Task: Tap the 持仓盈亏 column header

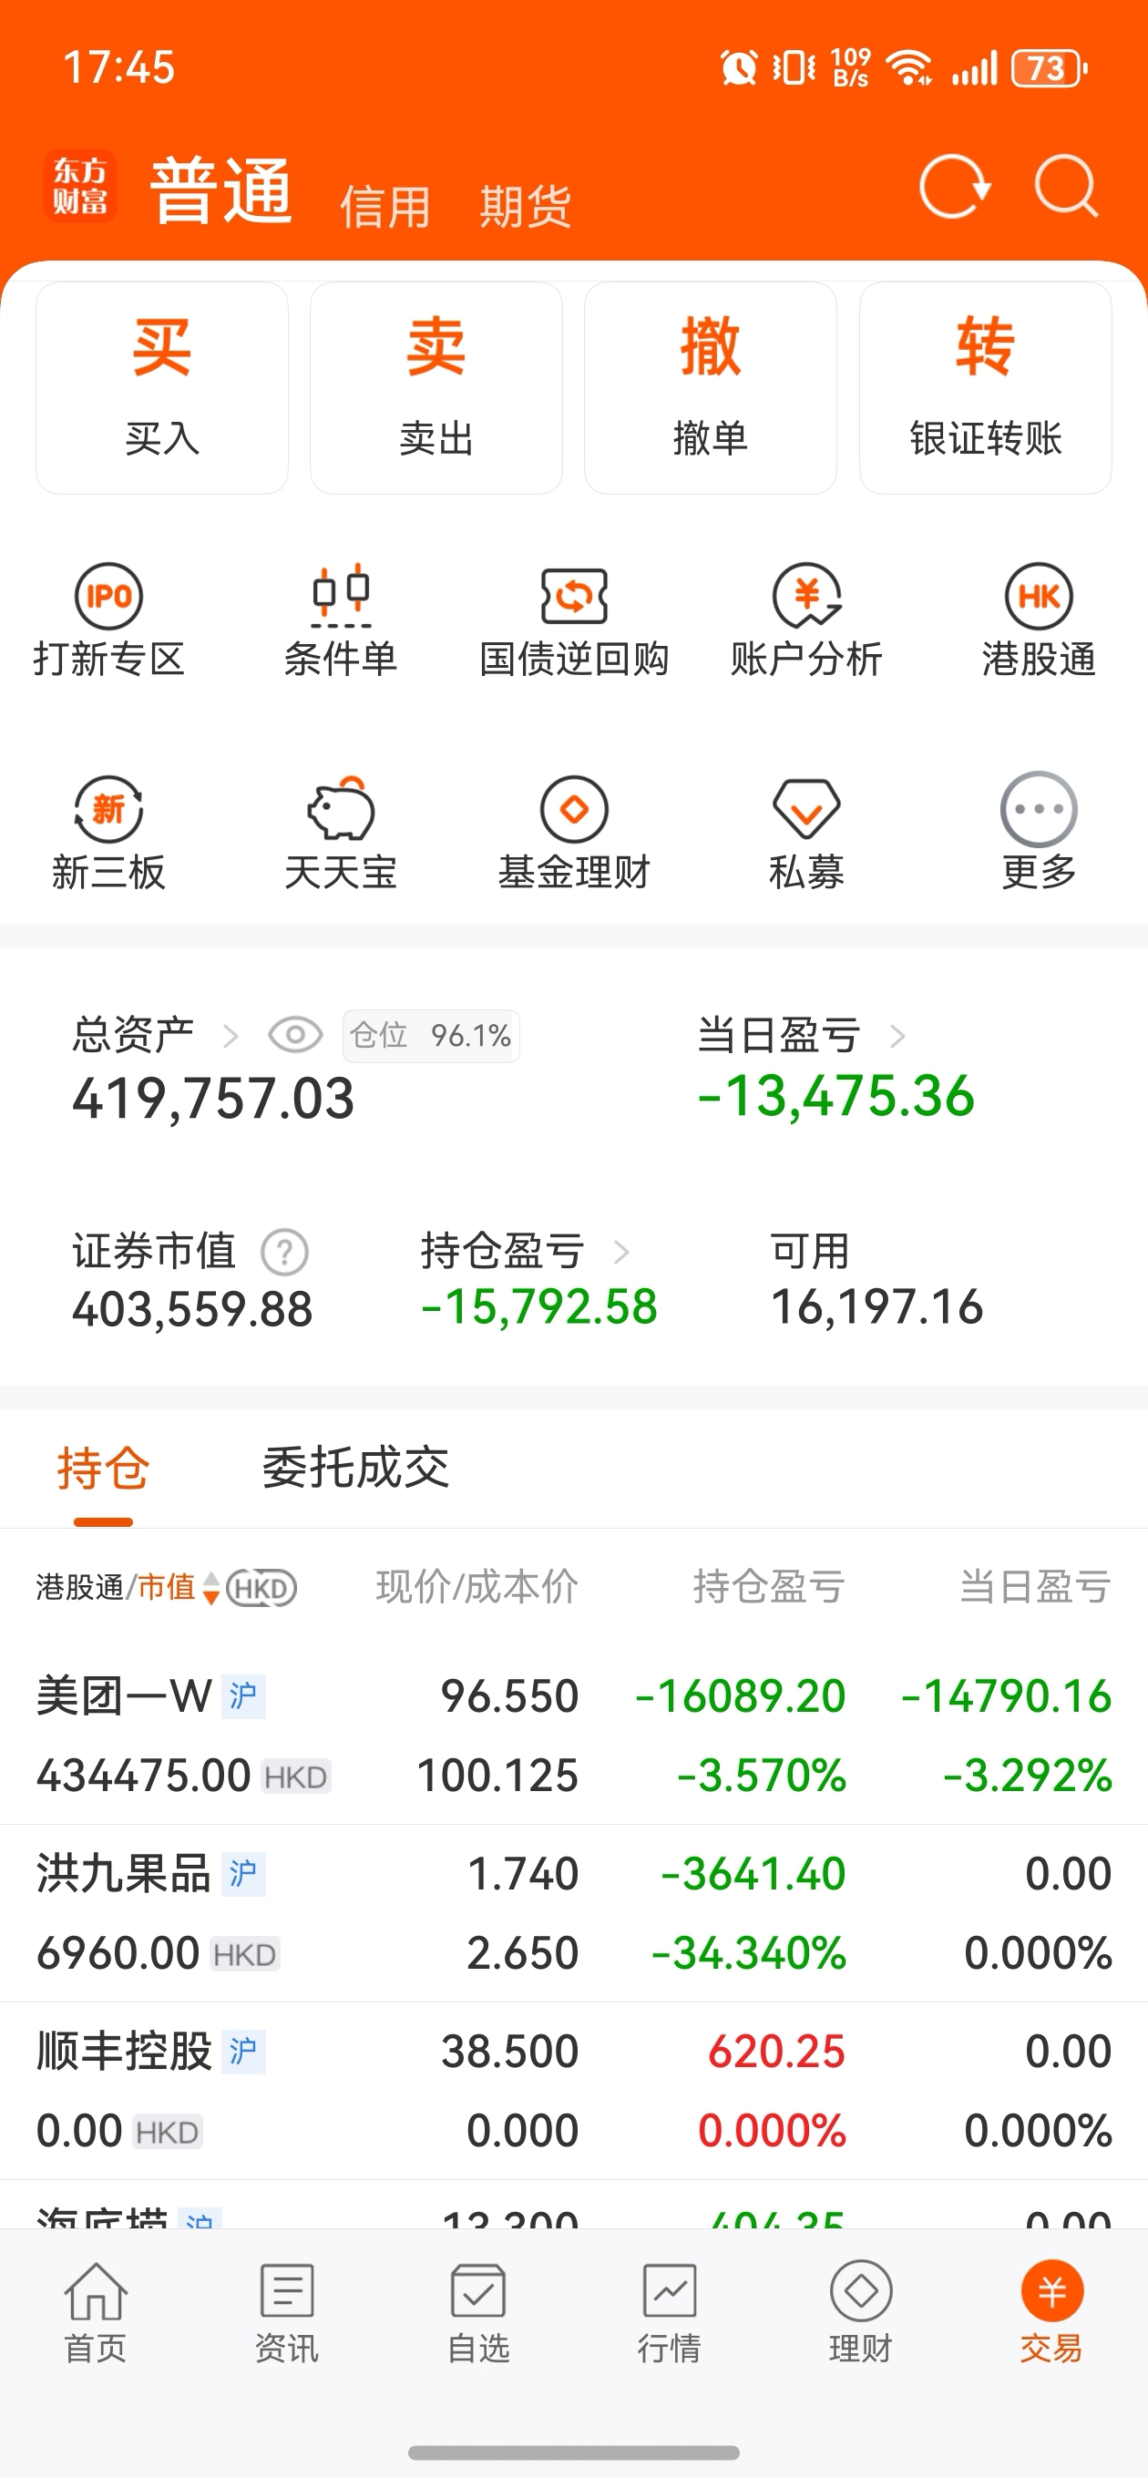Action: pos(769,1587)
